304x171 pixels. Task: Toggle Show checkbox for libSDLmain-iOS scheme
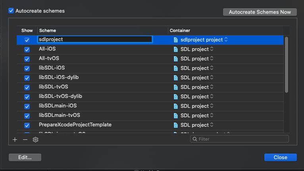point(27,106)
